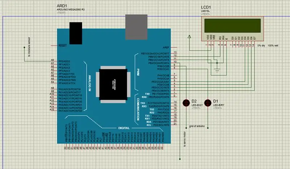Screen dimensions: 290x169
Task: Click the '0% dry' text label
Action: (261, 46)
